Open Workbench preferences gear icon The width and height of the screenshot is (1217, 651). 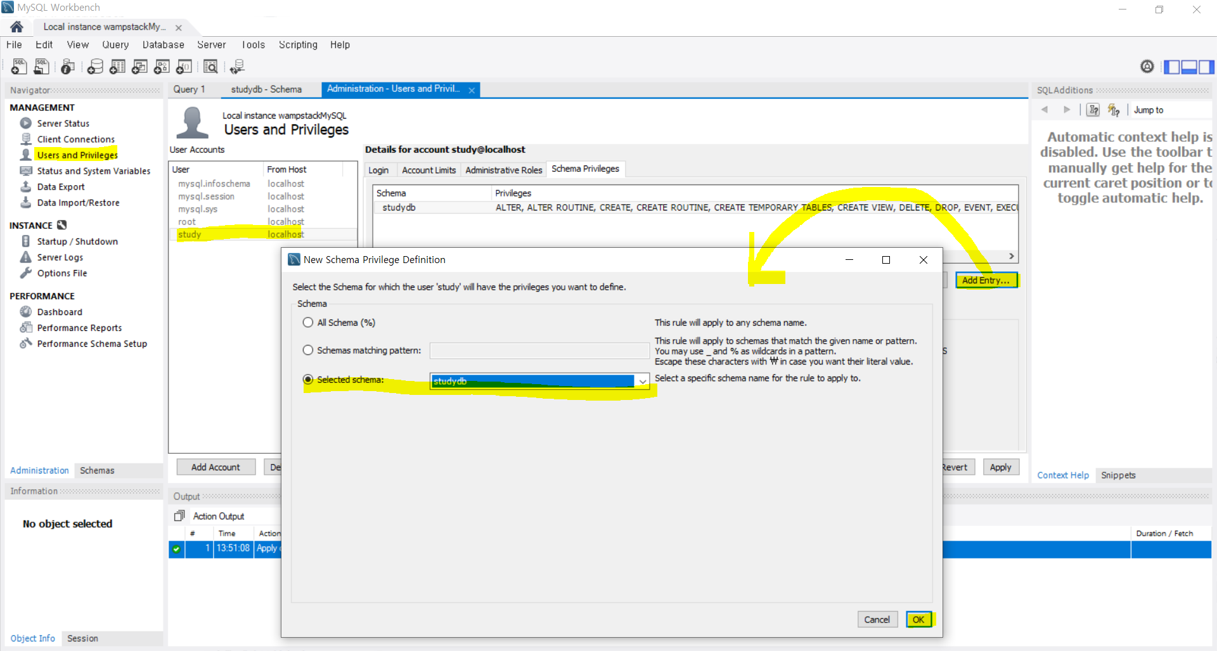pos(1147,67)
